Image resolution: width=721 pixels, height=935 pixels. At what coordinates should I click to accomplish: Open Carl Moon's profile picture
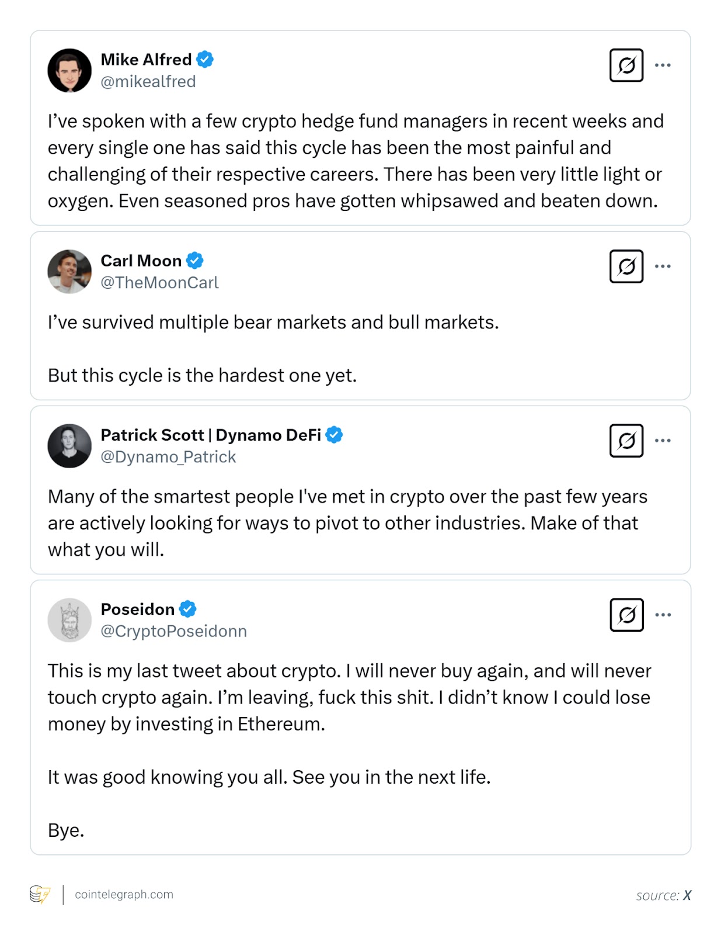pos(69,272)
